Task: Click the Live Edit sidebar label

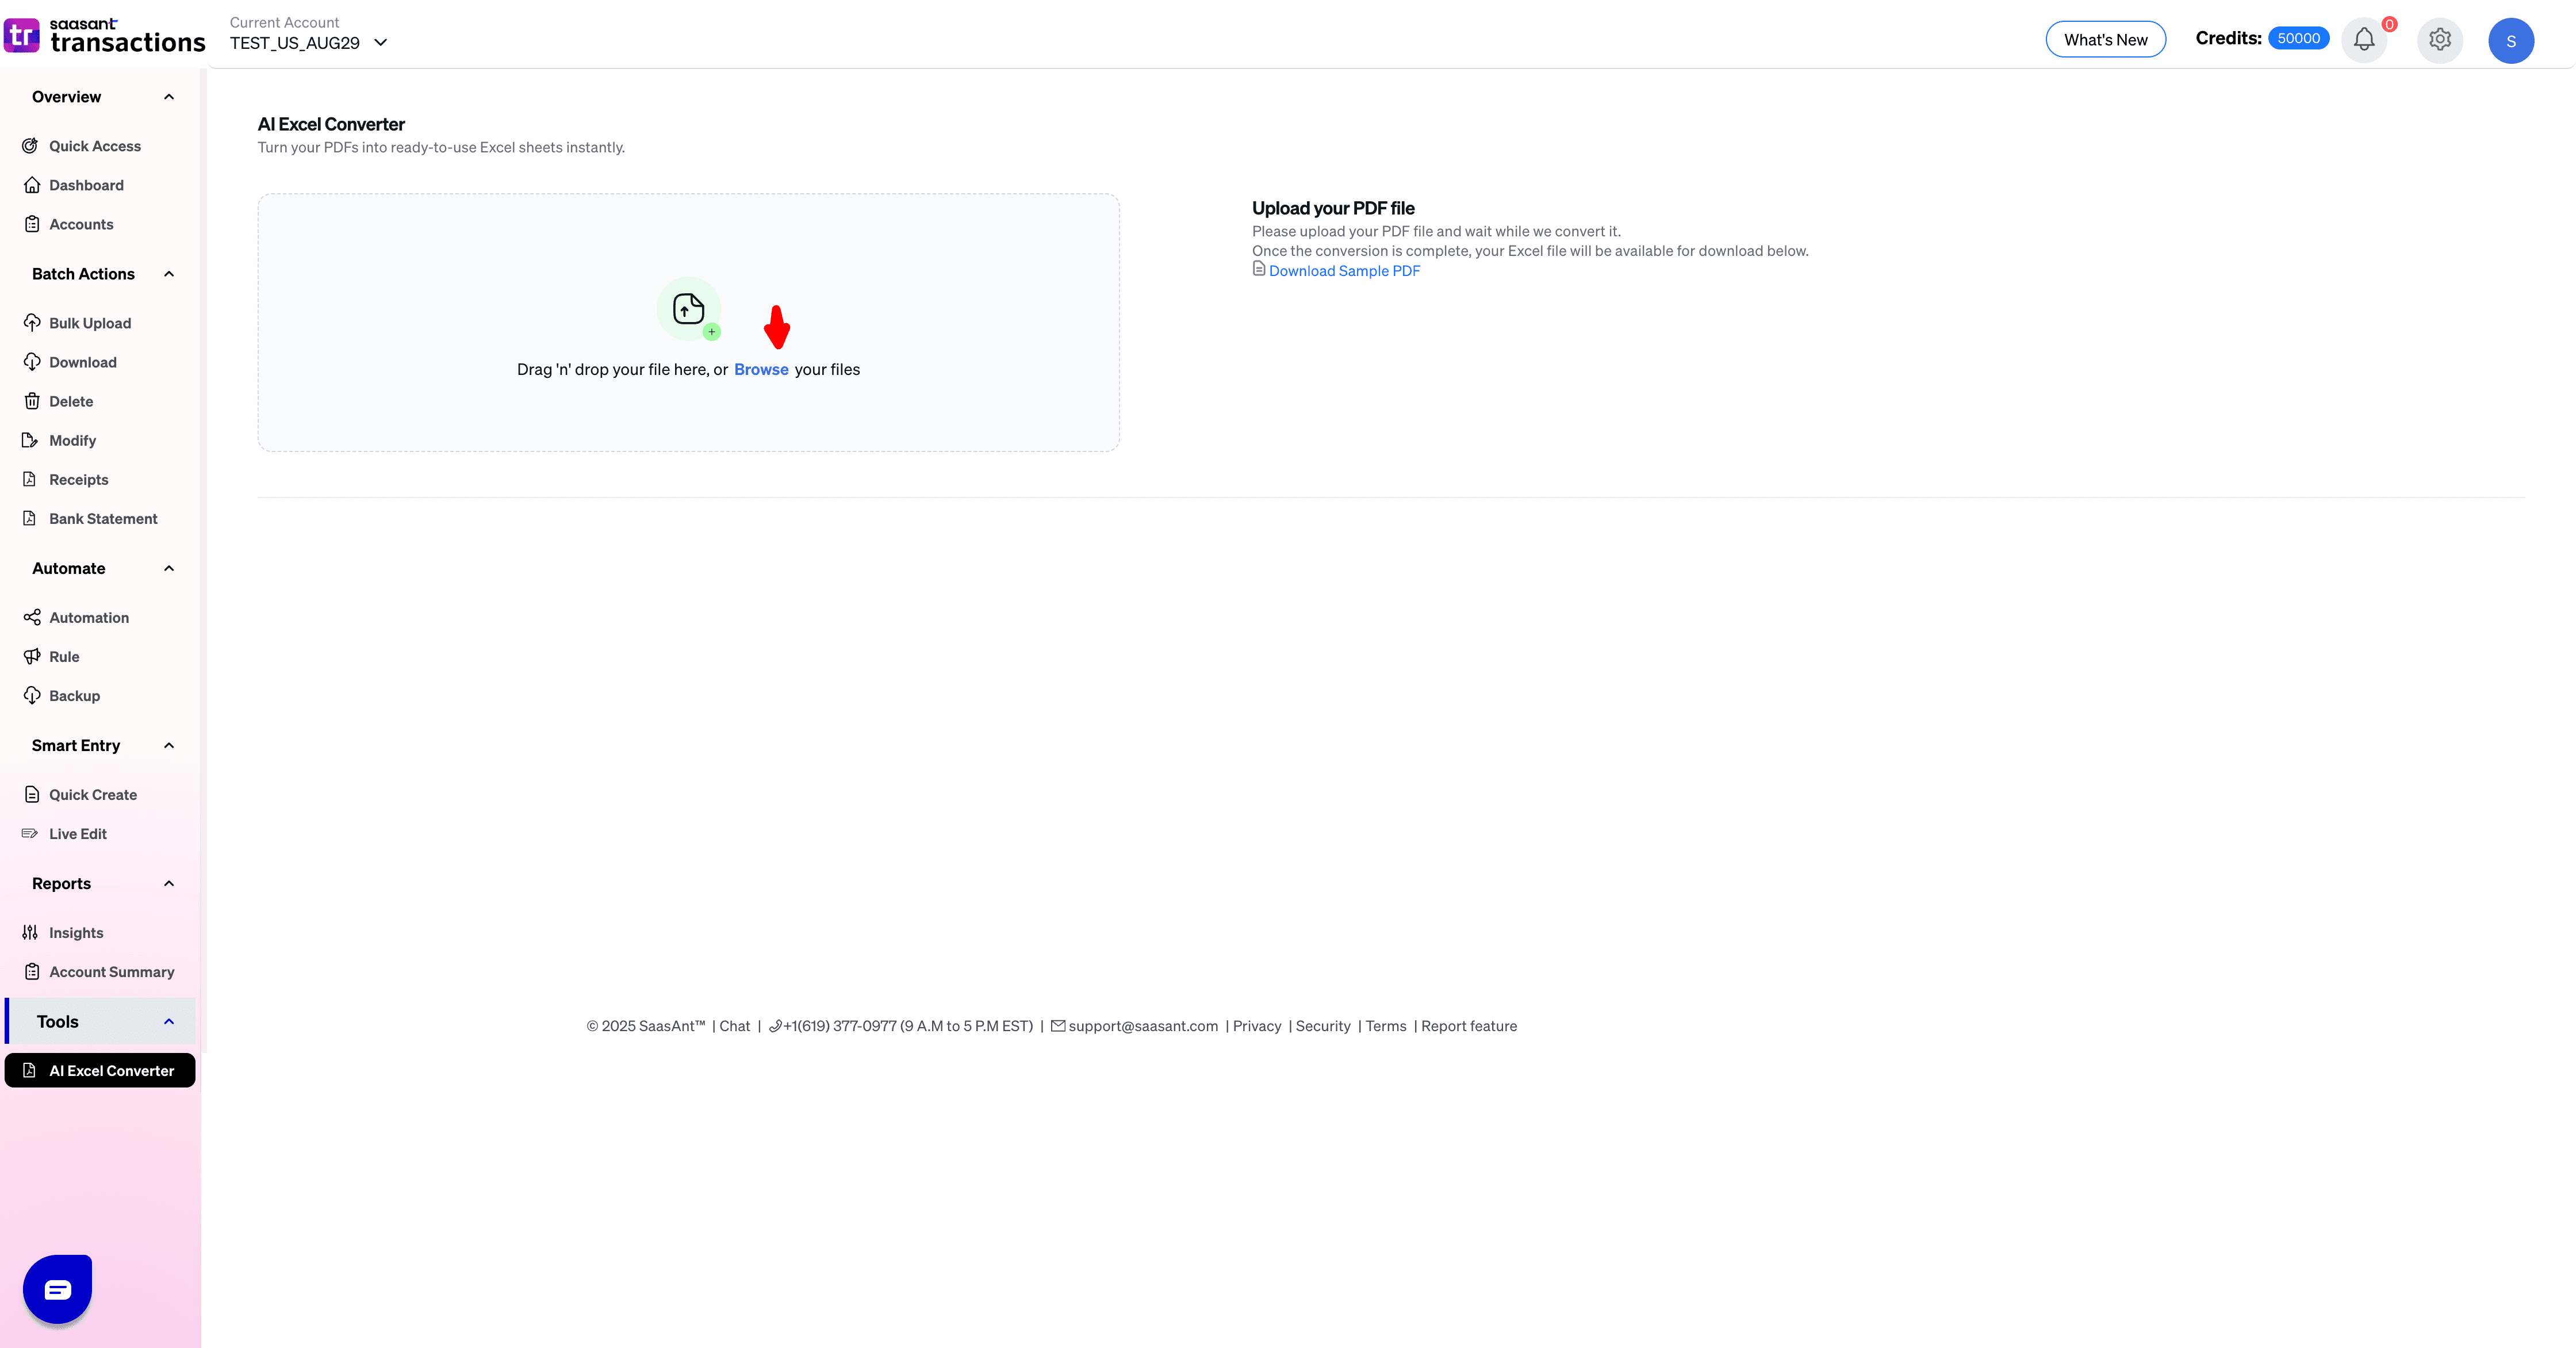Action: point(78,833)
